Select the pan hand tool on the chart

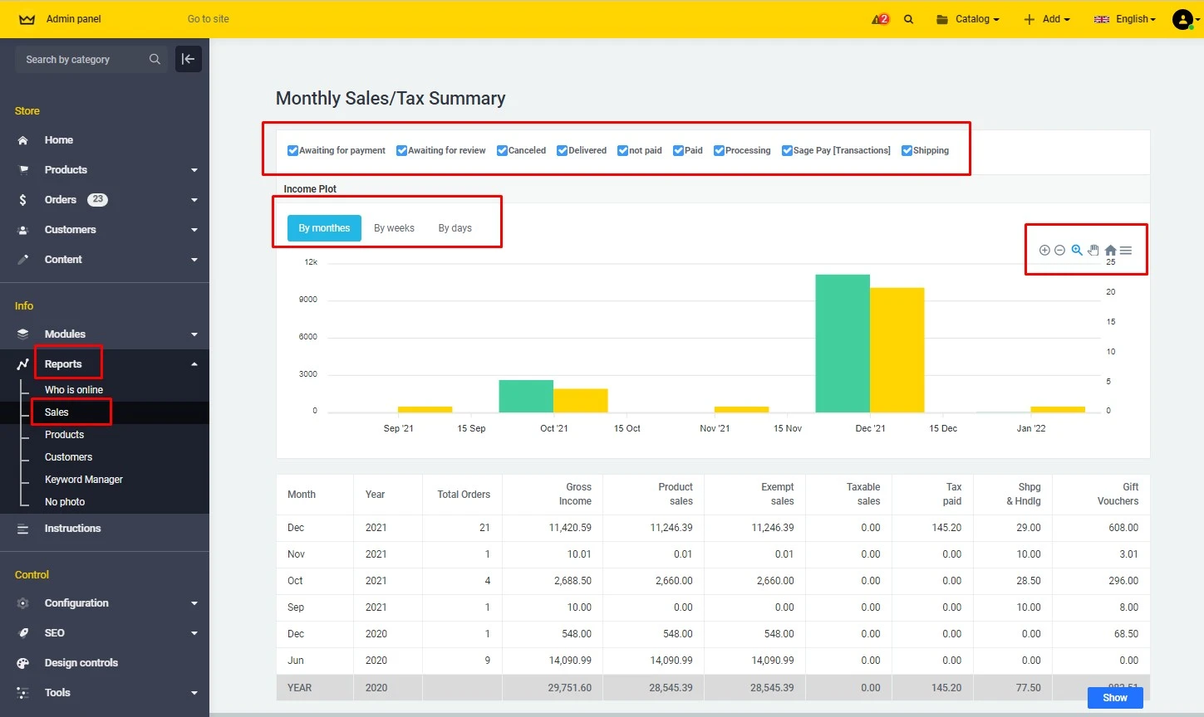coord(1093,250)
